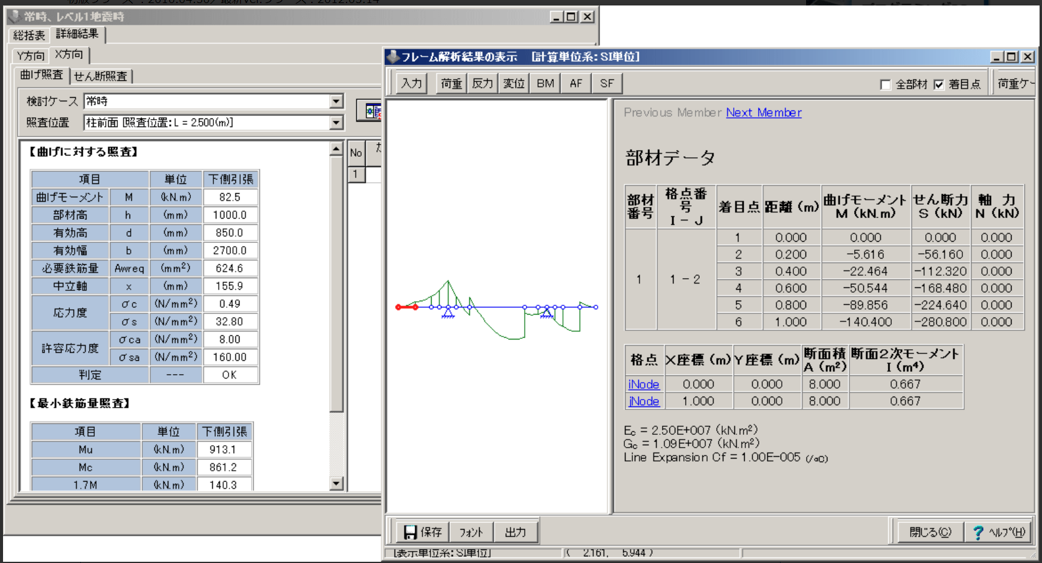Uncheck the 着目点 checkbox
Viewport: 1042px width, 563px height.
coord(939,84)
